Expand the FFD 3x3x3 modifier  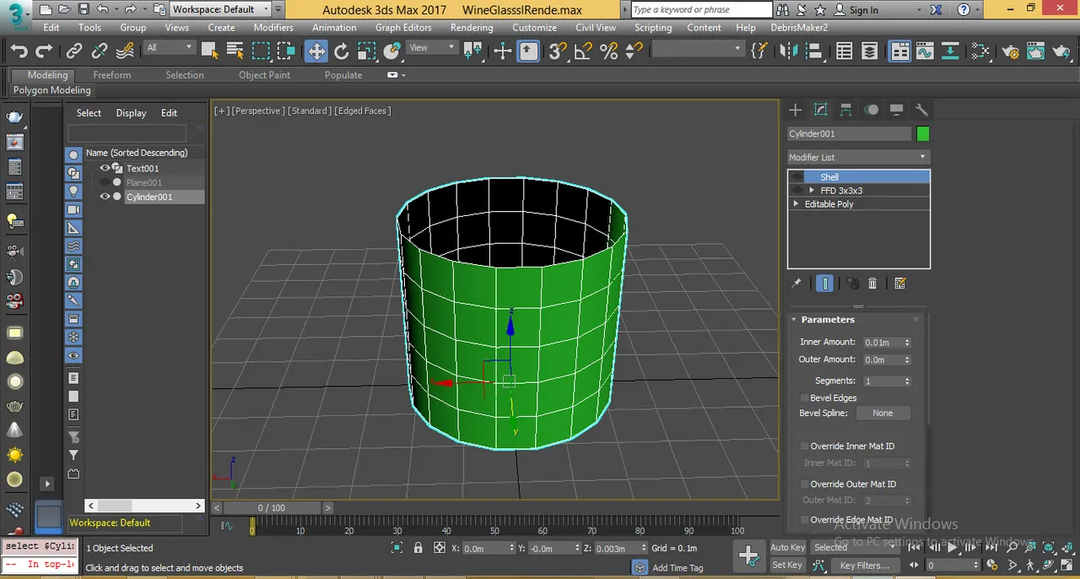(812, 191)
